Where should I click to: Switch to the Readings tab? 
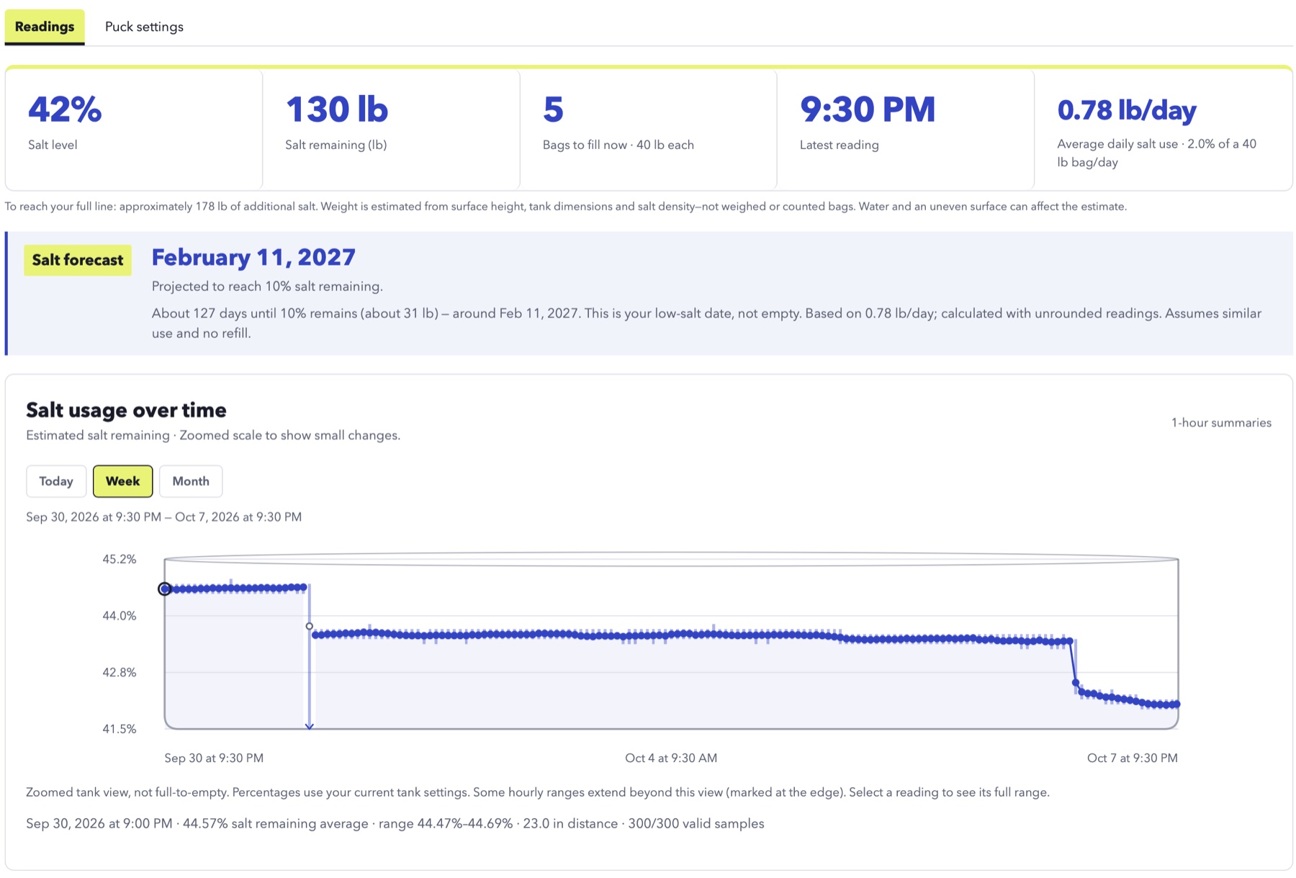click(45, 27)
